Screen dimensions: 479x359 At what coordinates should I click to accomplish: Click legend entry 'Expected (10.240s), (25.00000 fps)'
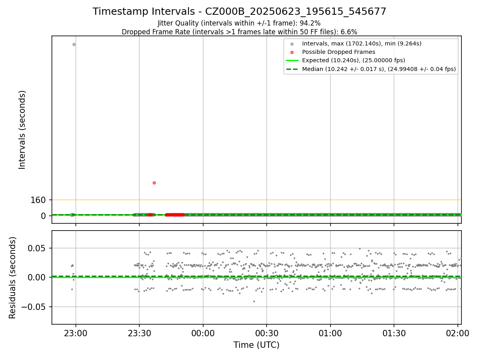(x=354, y=60)
